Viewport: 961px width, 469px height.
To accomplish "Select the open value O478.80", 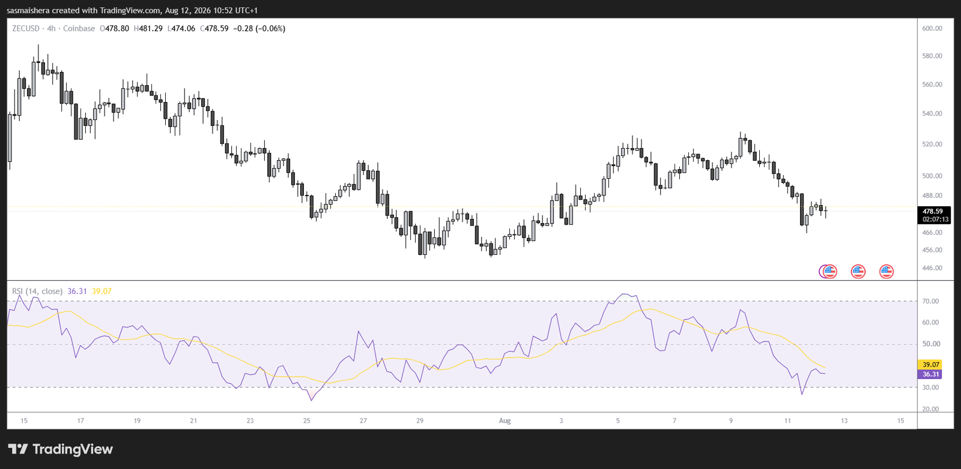I will tap(114, 28).
